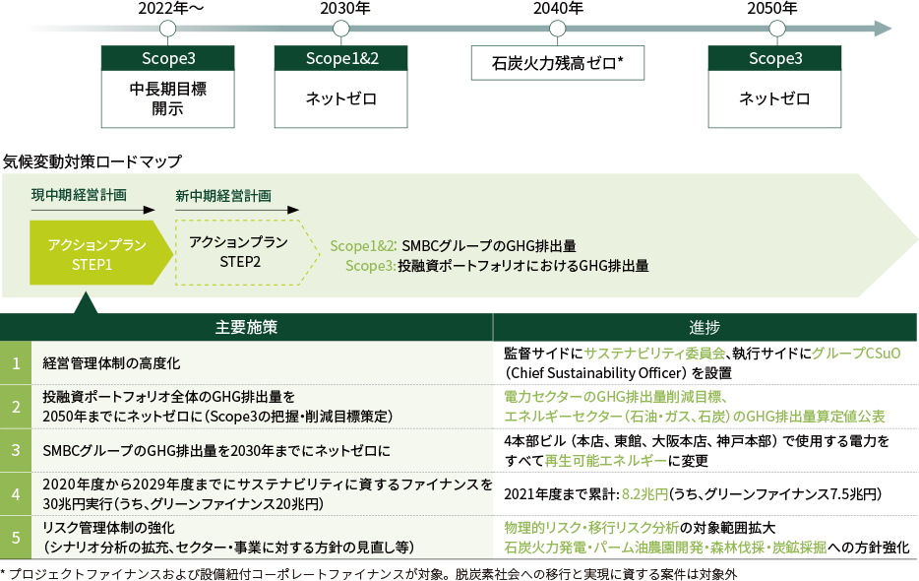This screenshot has width=919, height=581.
Task: Click the Scope1&2: green label
Action: 363,246
